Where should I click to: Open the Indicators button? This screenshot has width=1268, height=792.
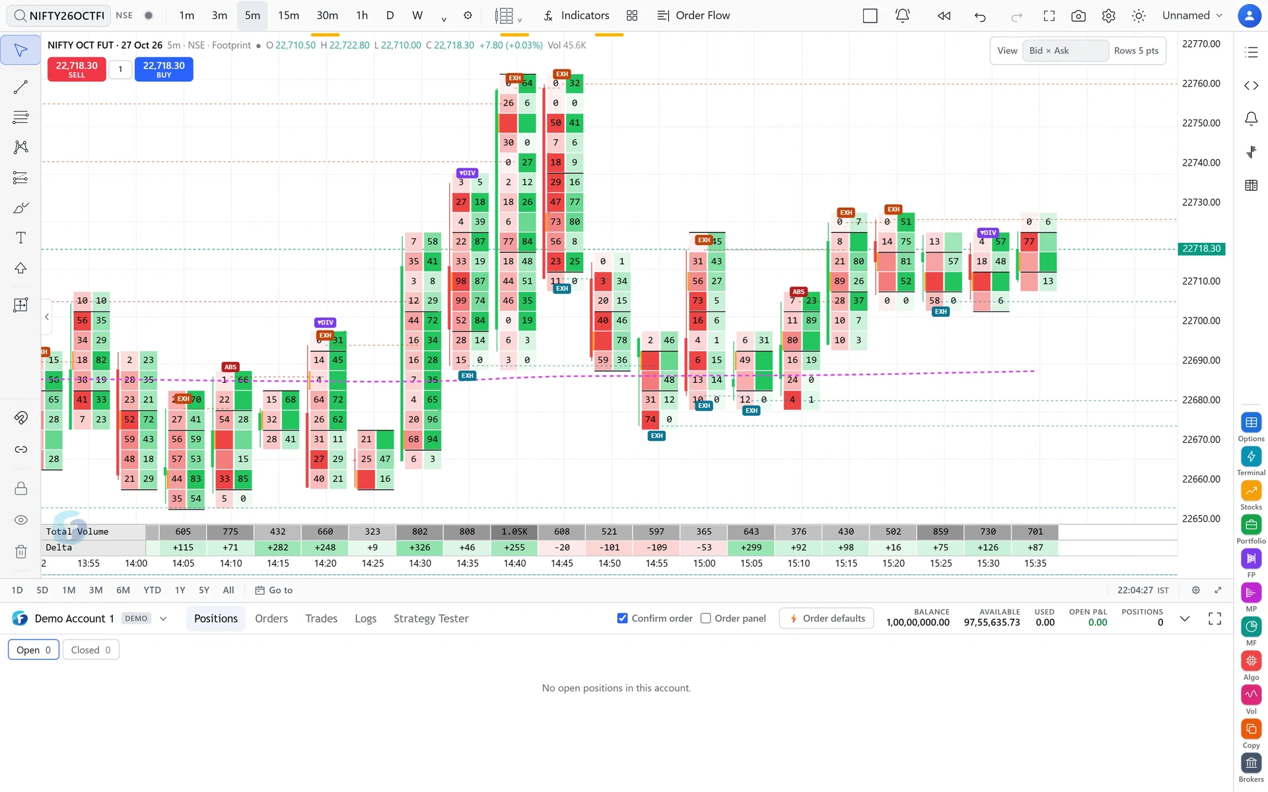(577, 15)
